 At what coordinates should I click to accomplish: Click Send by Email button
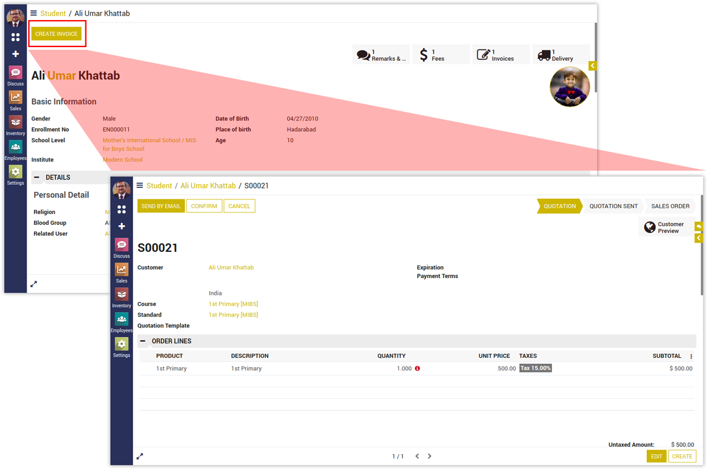point(161,206)
